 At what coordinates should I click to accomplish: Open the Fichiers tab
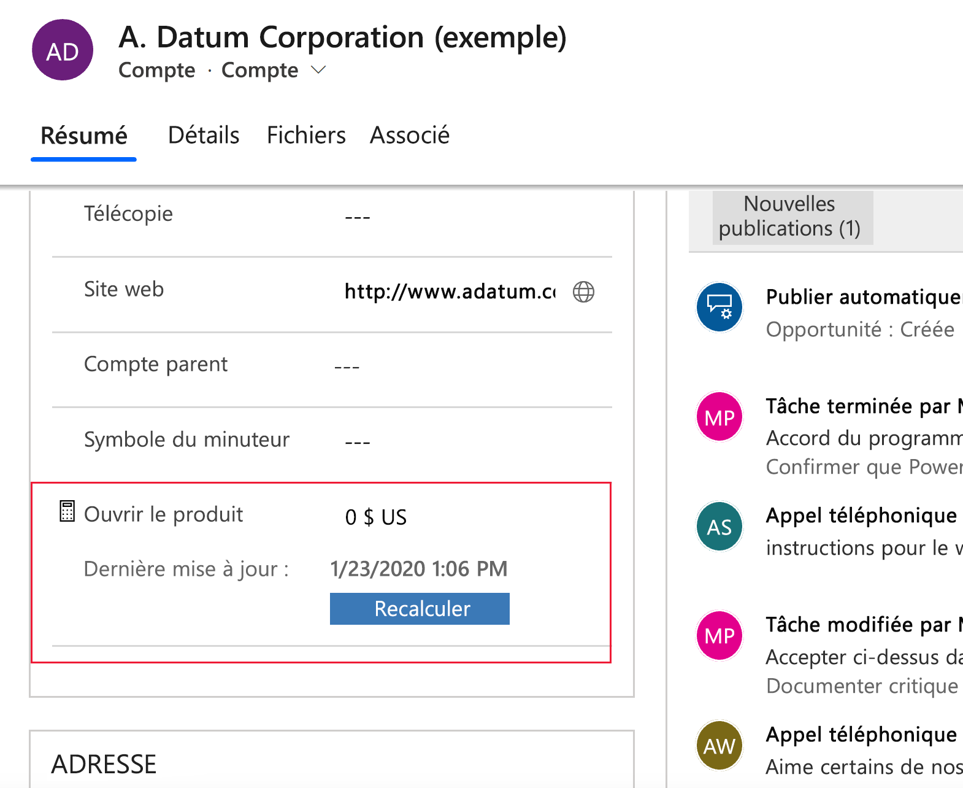click(306, 135)
